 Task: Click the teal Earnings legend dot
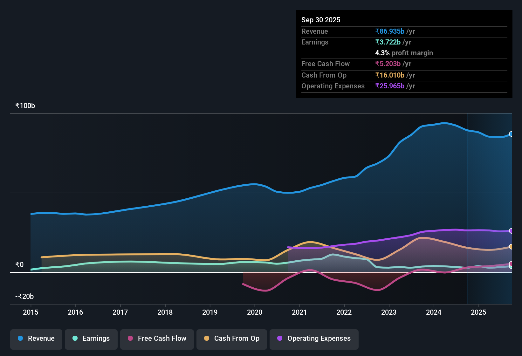click(x=75, y=339)
